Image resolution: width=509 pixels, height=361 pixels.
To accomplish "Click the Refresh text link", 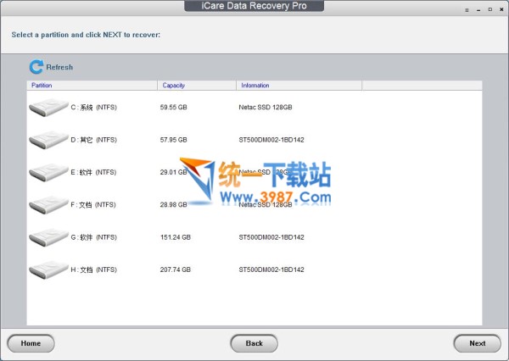I will 59,67.
